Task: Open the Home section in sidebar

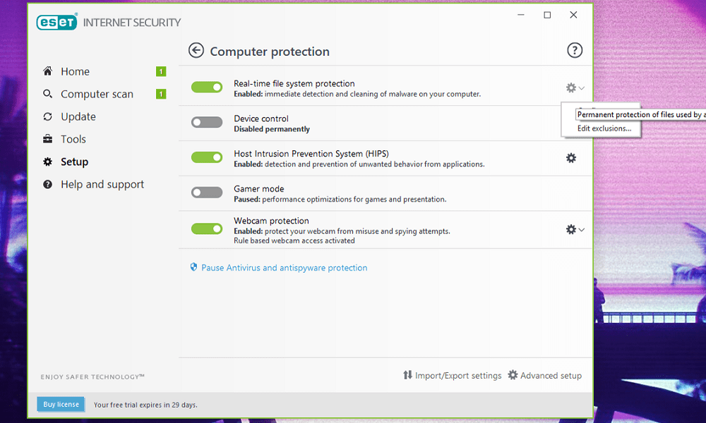Action: click(x=76, y=71)
